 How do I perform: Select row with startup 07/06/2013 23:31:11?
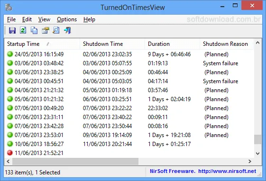point(129,117)
